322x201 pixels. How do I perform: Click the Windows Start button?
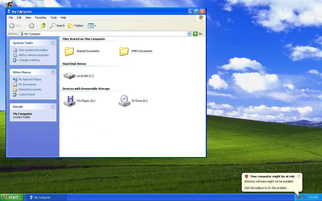coord(12,197)
